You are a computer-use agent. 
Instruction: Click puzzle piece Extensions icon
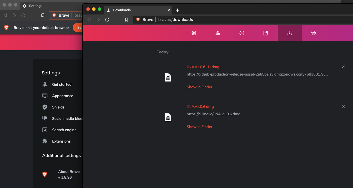tap(45, 141)
